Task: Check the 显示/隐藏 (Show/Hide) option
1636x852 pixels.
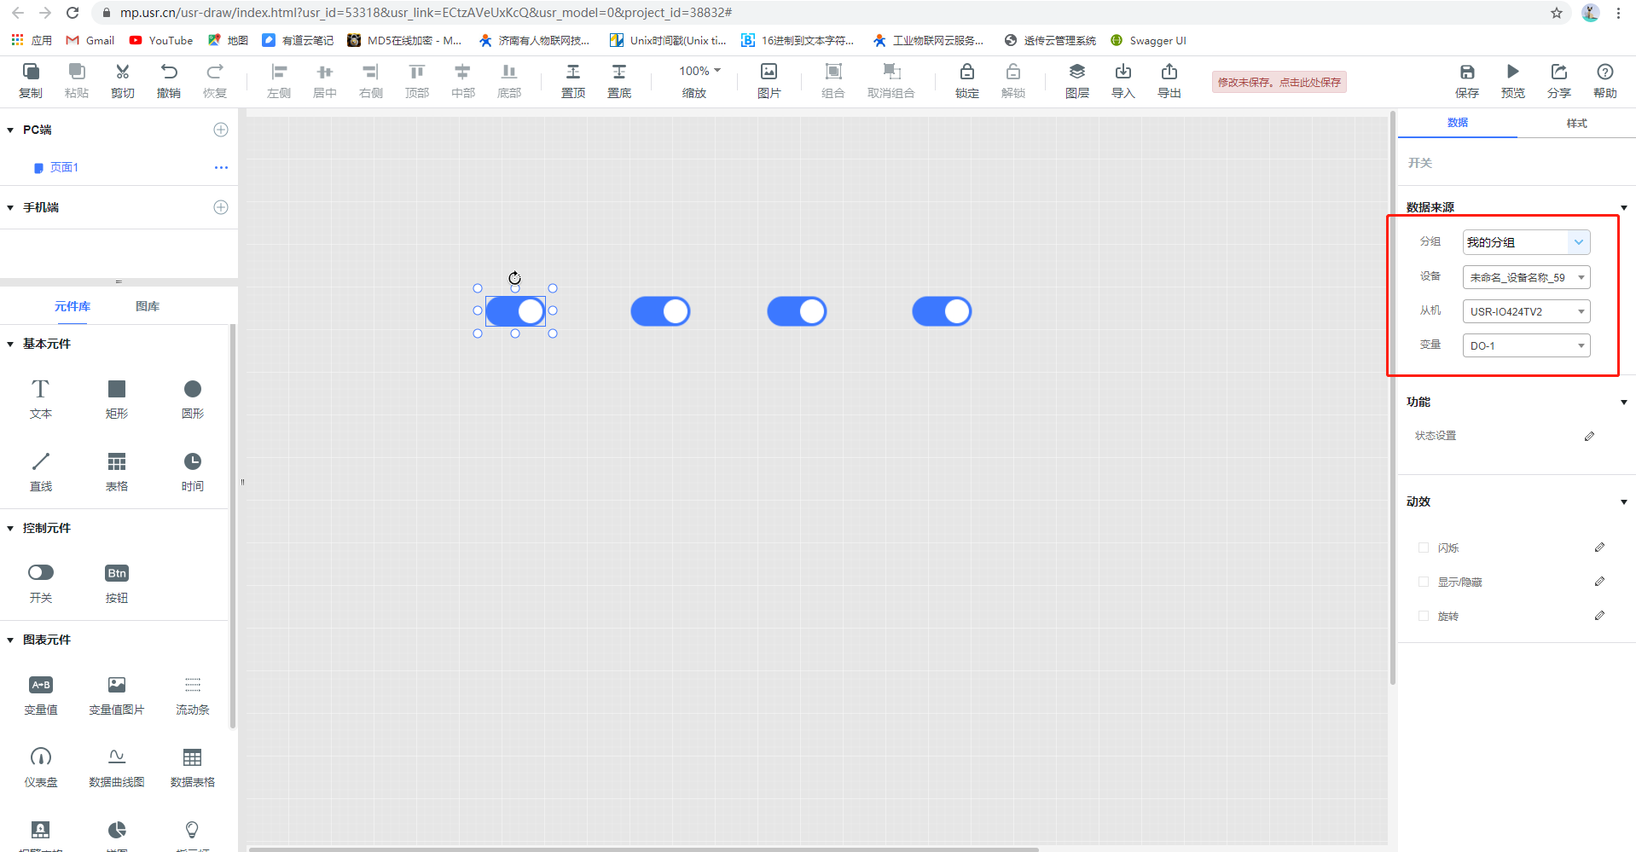Action: (1423, 582)
